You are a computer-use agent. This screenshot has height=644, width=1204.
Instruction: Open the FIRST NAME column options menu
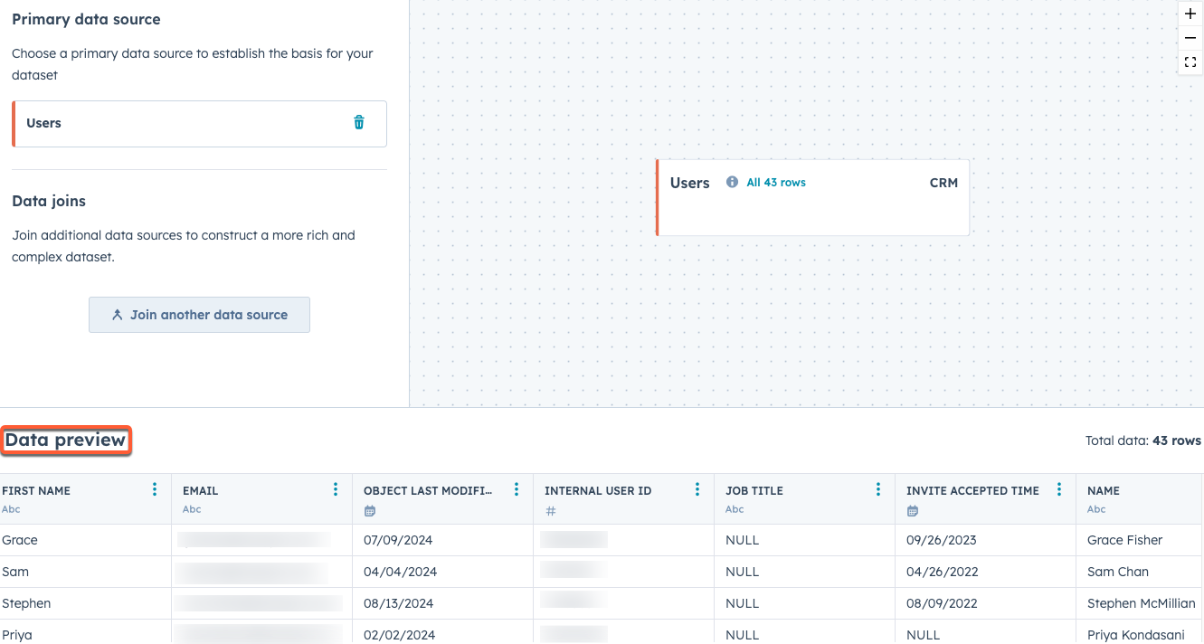pos(155,488)
